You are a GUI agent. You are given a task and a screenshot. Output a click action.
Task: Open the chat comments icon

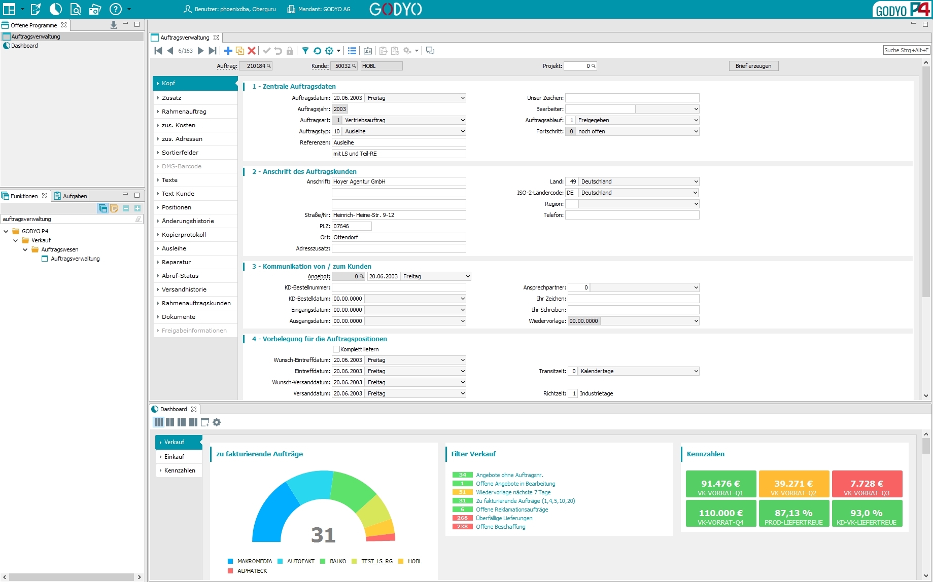pyautogui.click(x=430, y=51)
